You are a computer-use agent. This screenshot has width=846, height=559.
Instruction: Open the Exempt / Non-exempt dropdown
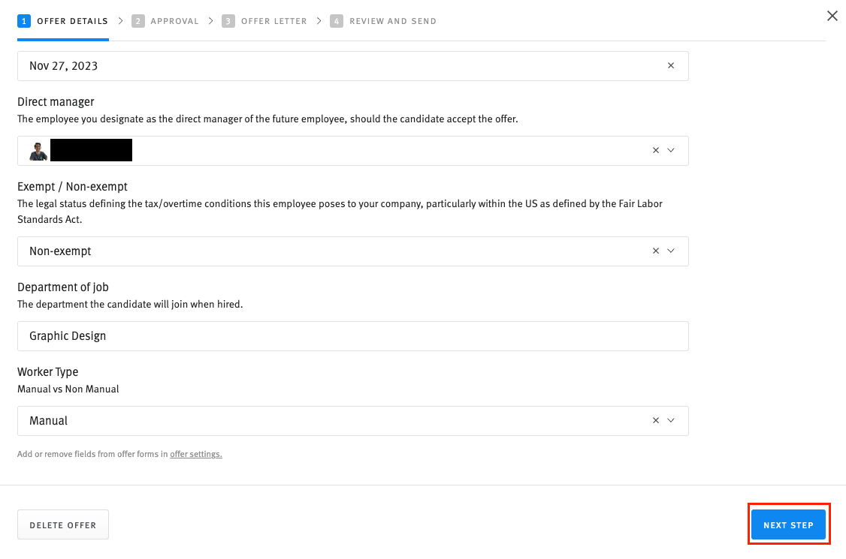(x=672, y=251)
